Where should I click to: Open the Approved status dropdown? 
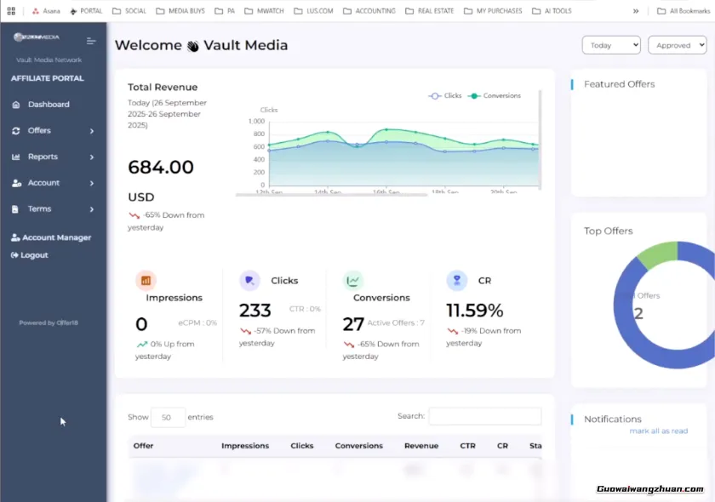(x=677, y=45)
